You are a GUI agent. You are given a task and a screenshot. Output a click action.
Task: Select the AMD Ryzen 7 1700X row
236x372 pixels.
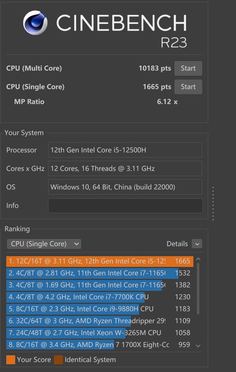point(100,345)
